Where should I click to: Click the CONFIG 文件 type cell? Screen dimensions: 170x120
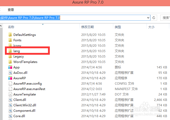click(x=124, y=84)
